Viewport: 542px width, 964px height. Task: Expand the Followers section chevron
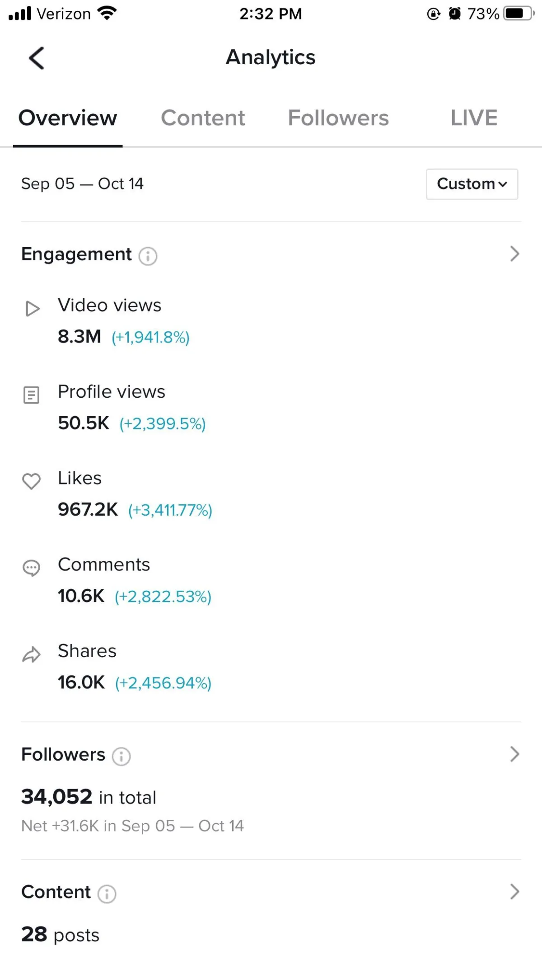point(514,754)
